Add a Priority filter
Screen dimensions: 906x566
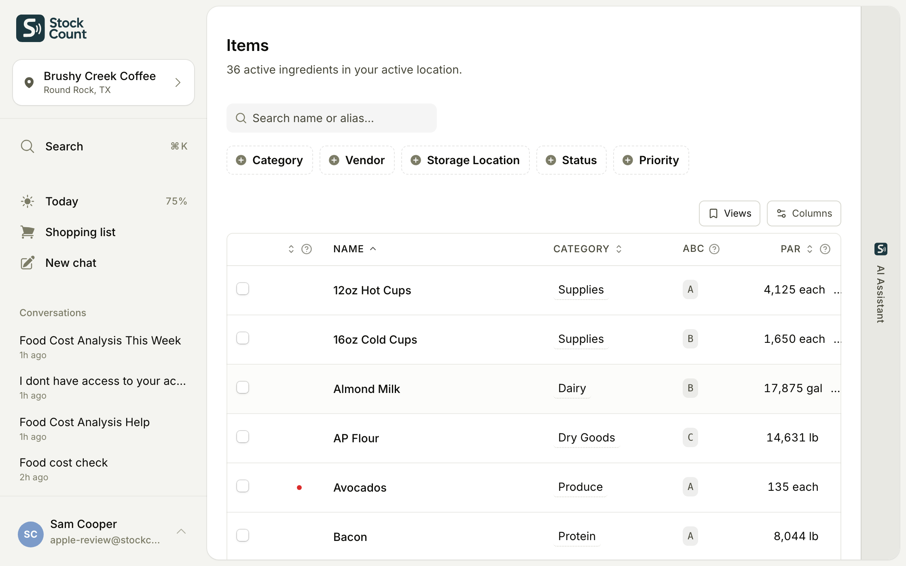tap(651, 160)
